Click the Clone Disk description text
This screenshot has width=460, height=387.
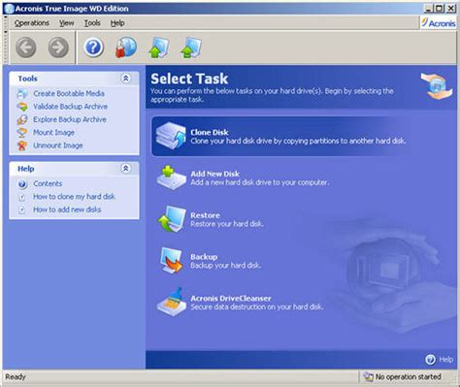pos(298,141)
